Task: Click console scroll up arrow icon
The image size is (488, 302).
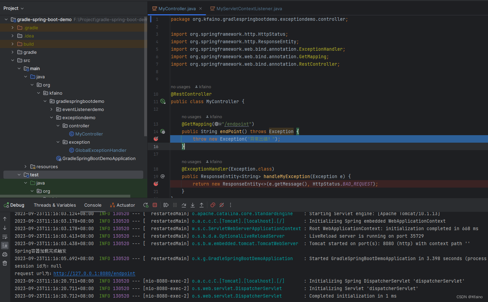Action: (5, 219)
